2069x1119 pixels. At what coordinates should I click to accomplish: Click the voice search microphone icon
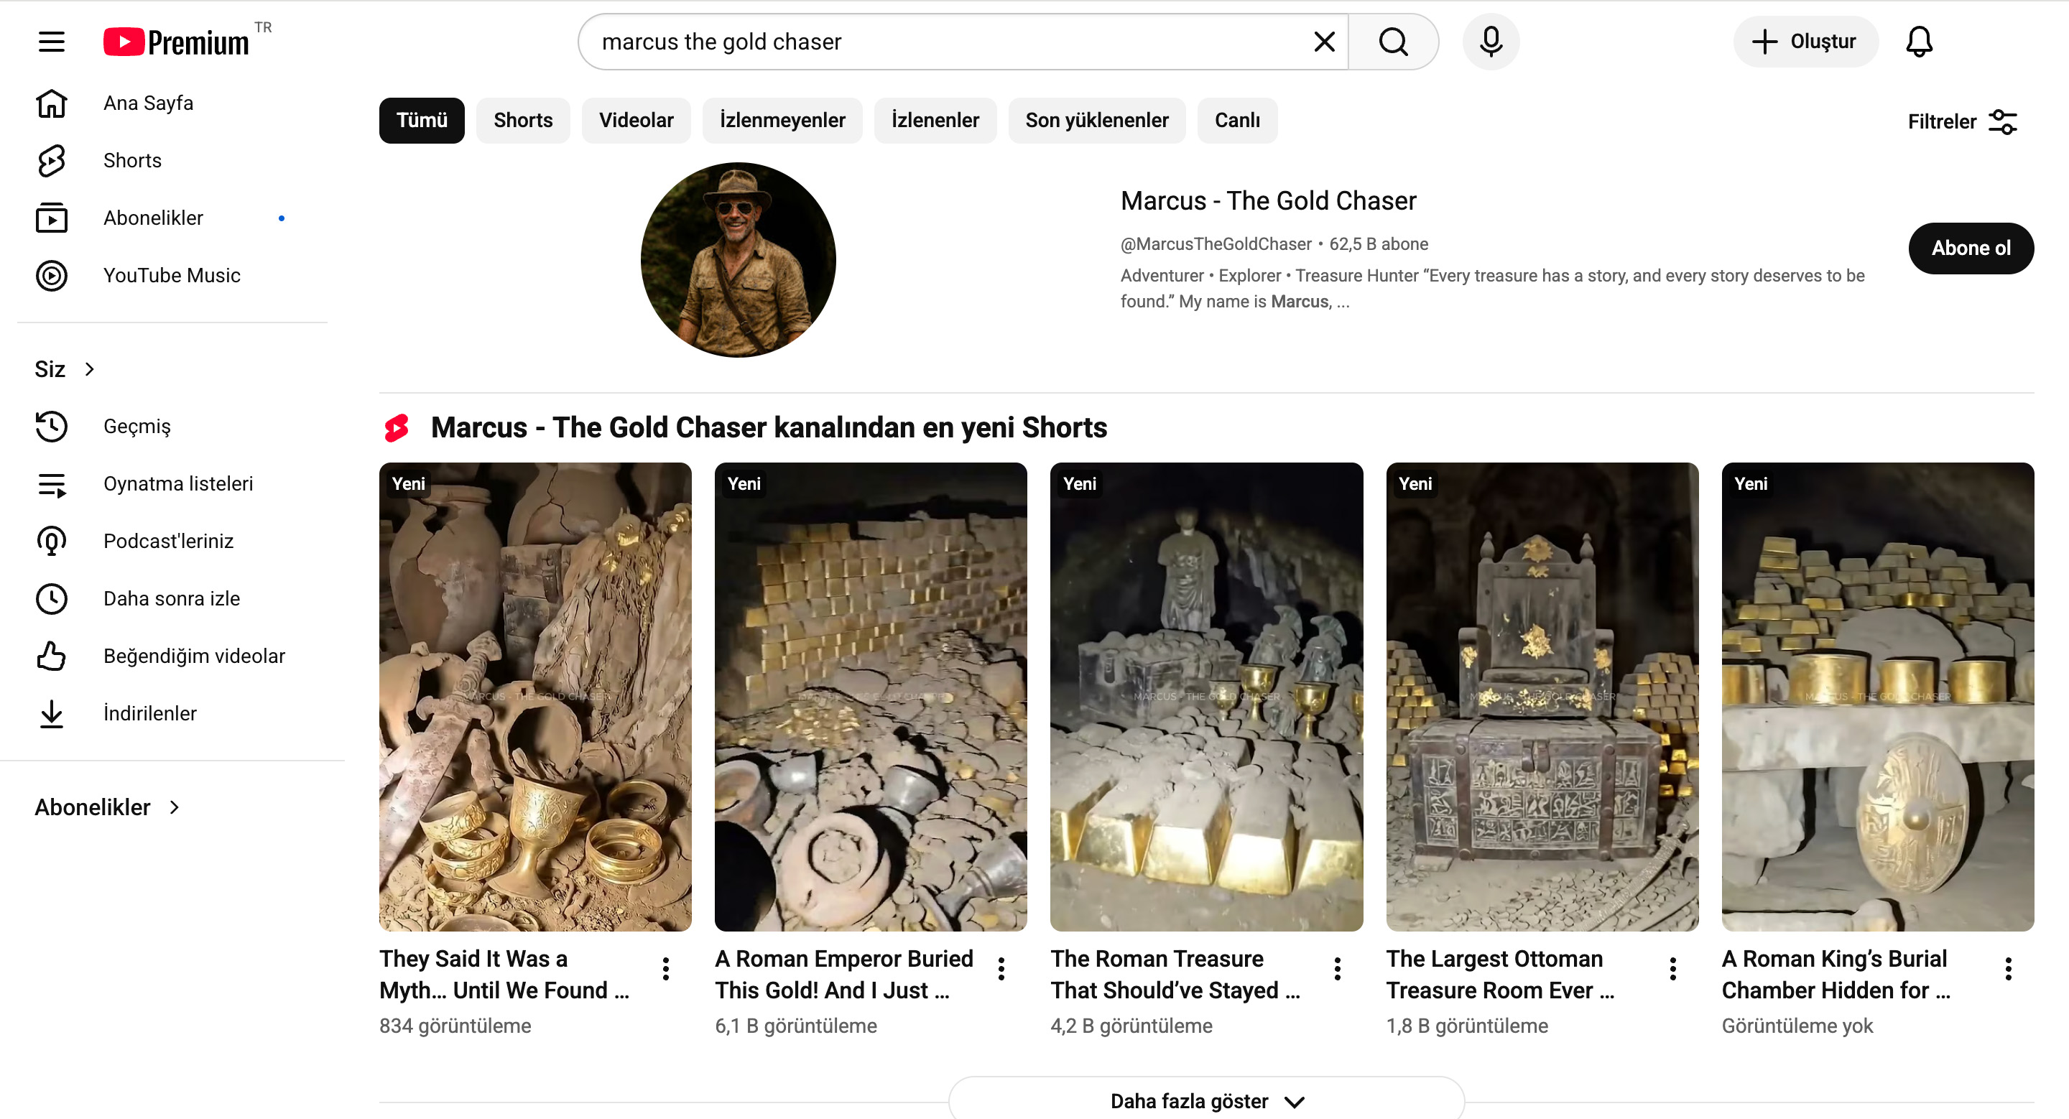1490,42
